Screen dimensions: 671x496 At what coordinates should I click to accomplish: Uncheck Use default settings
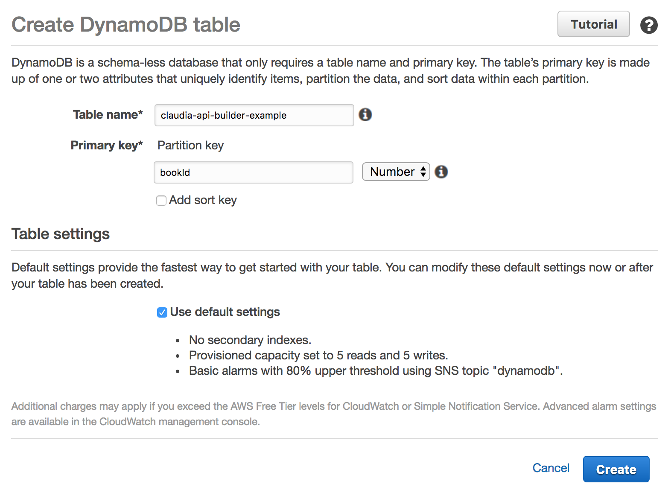(x=162, y=312)
